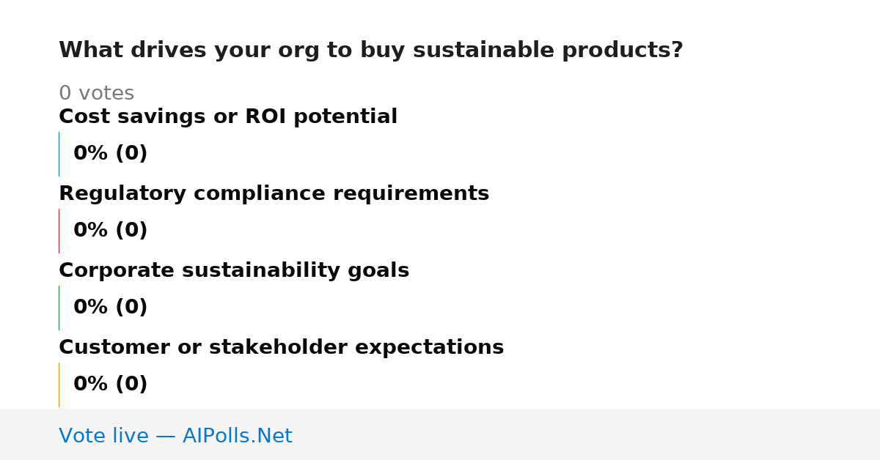Click the red bar under Regulatory compliance

click(59, 231)
